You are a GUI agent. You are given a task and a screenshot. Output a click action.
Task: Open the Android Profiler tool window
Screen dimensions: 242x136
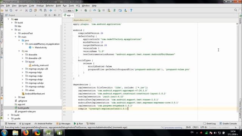click(x=43, y=124)
